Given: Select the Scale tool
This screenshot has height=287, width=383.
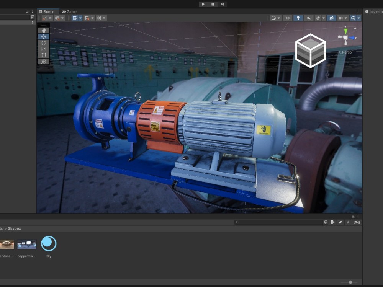Looking at the screenshot, I should 43,49.
